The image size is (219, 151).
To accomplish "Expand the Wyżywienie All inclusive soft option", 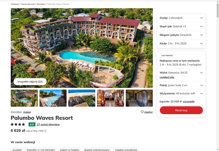I will tap(181, 93).
